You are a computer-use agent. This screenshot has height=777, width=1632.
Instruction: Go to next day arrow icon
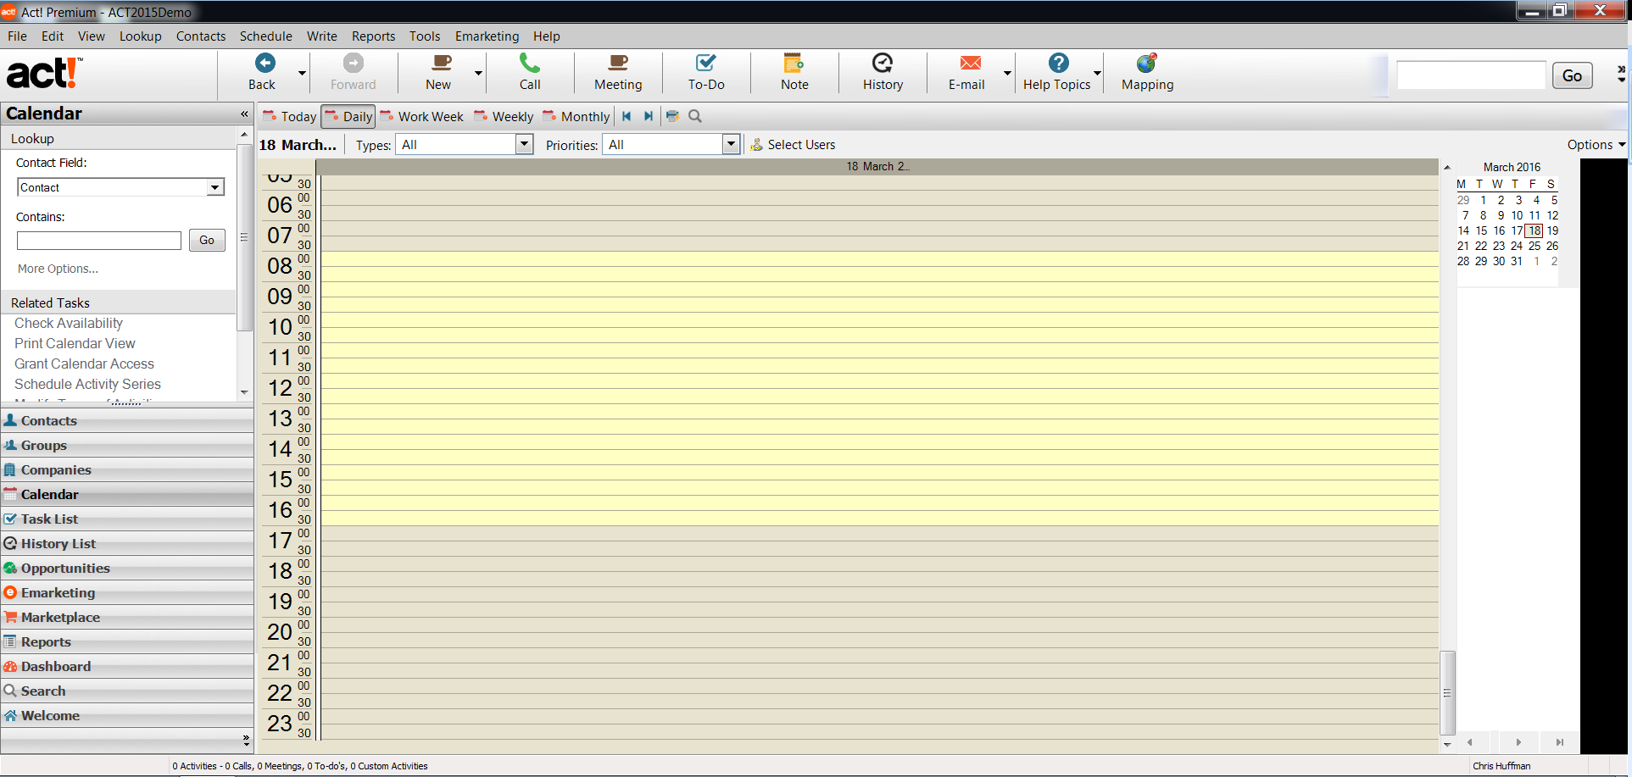point(649,116)
